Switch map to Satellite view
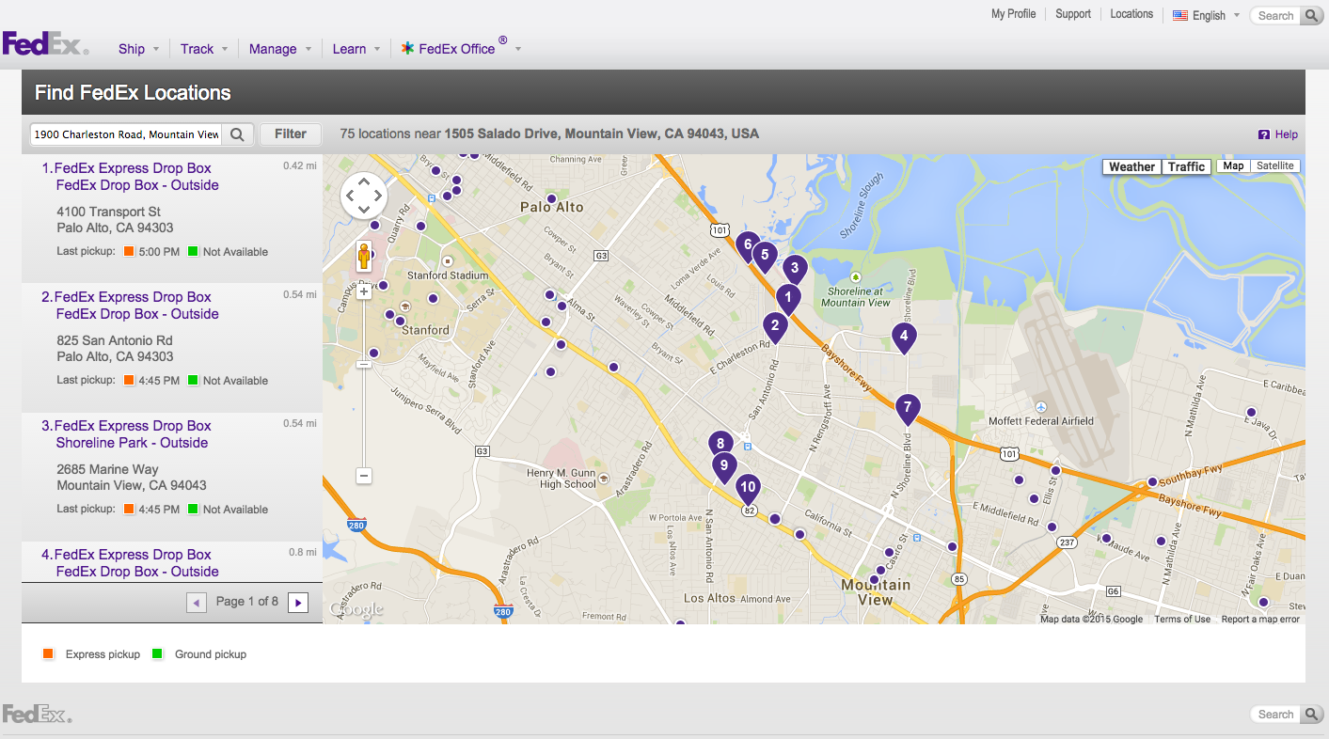The height and width of the screenshot is (739, 1329). [x=1275, y=166]
